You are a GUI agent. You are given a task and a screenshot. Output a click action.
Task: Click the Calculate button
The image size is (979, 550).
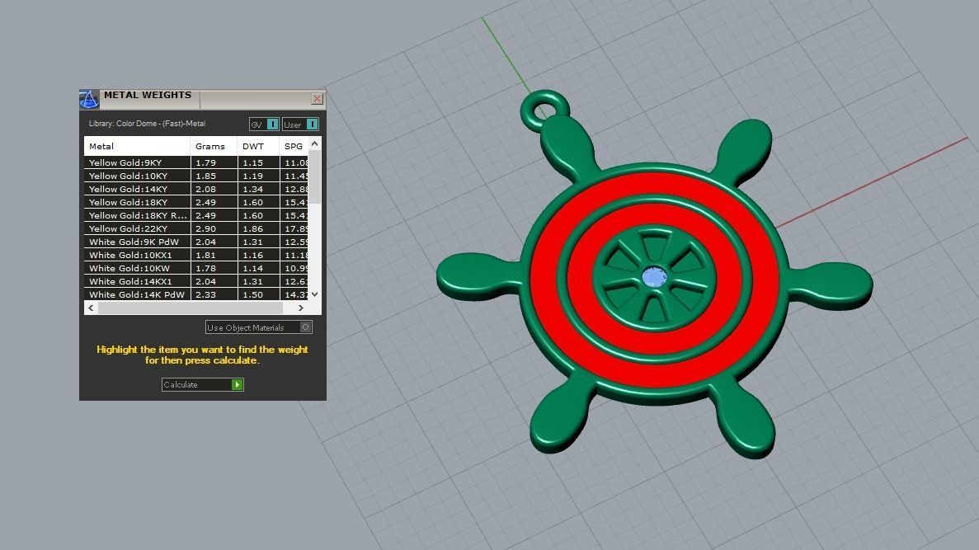coord(202,384)
